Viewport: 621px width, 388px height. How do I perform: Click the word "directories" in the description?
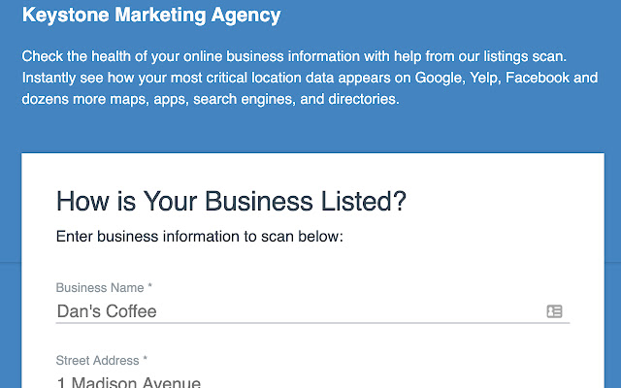pyautogui.click(x=357, y=98)
